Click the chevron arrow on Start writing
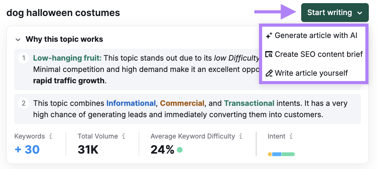The image size is (377, 169). (360, 13)
